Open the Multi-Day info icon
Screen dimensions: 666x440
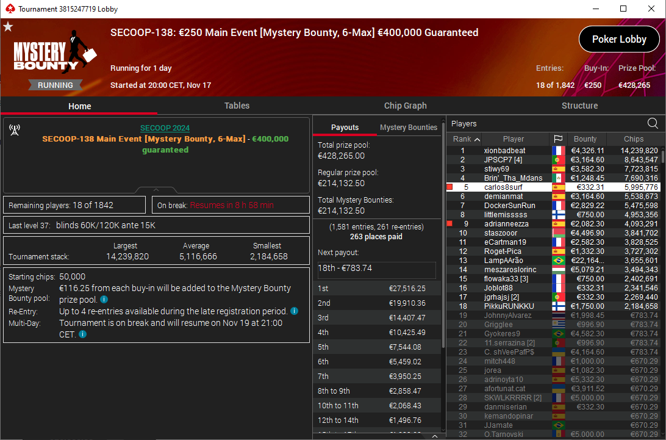(x=83, y=334)
